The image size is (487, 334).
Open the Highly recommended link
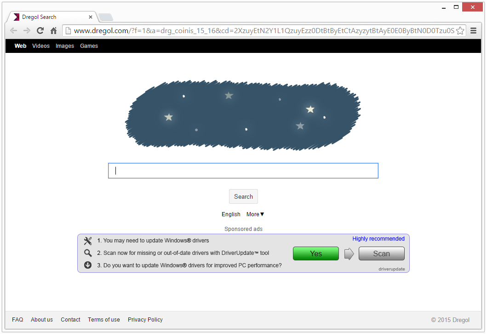[x=378, y=239]
